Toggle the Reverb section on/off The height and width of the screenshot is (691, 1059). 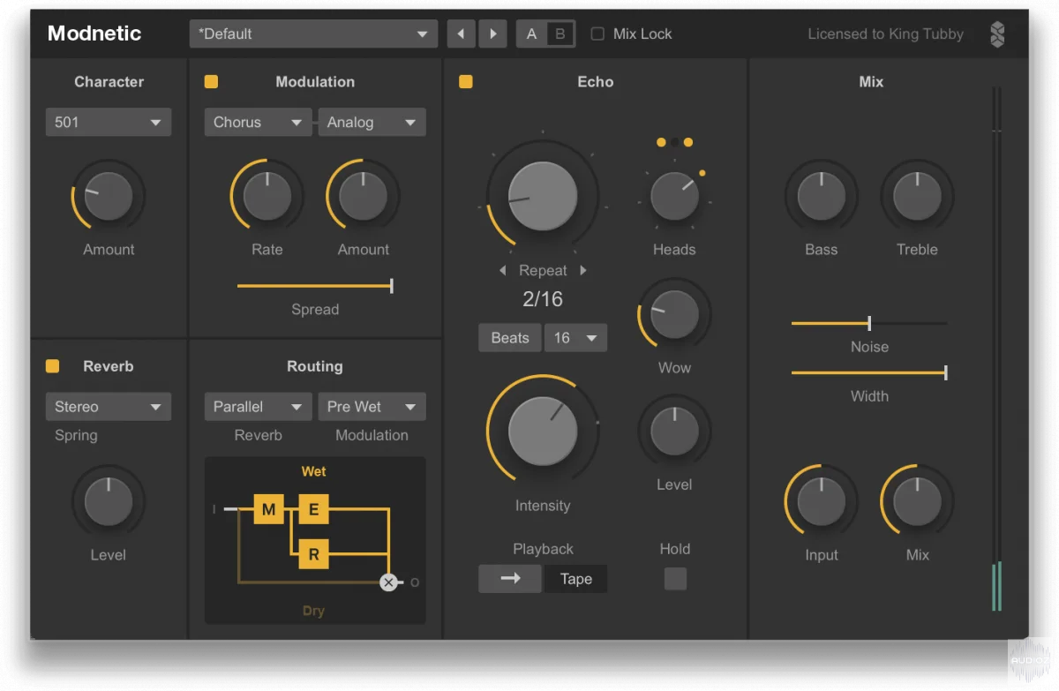(52, 366)
